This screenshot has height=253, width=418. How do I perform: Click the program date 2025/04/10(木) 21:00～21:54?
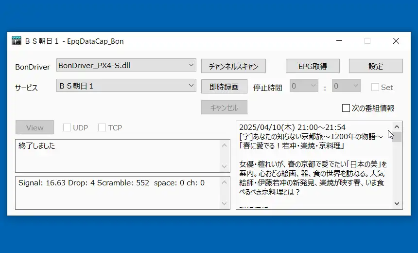pyautogui.click(x=292, y=127)
